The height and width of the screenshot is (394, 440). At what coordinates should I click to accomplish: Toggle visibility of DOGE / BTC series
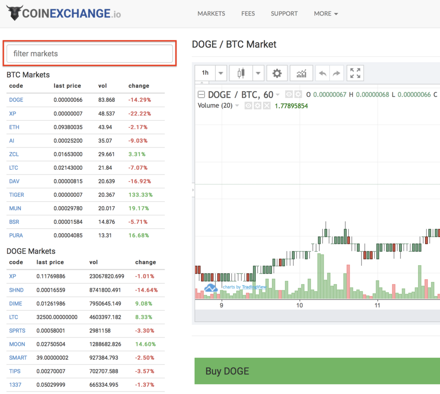[289, 94]
